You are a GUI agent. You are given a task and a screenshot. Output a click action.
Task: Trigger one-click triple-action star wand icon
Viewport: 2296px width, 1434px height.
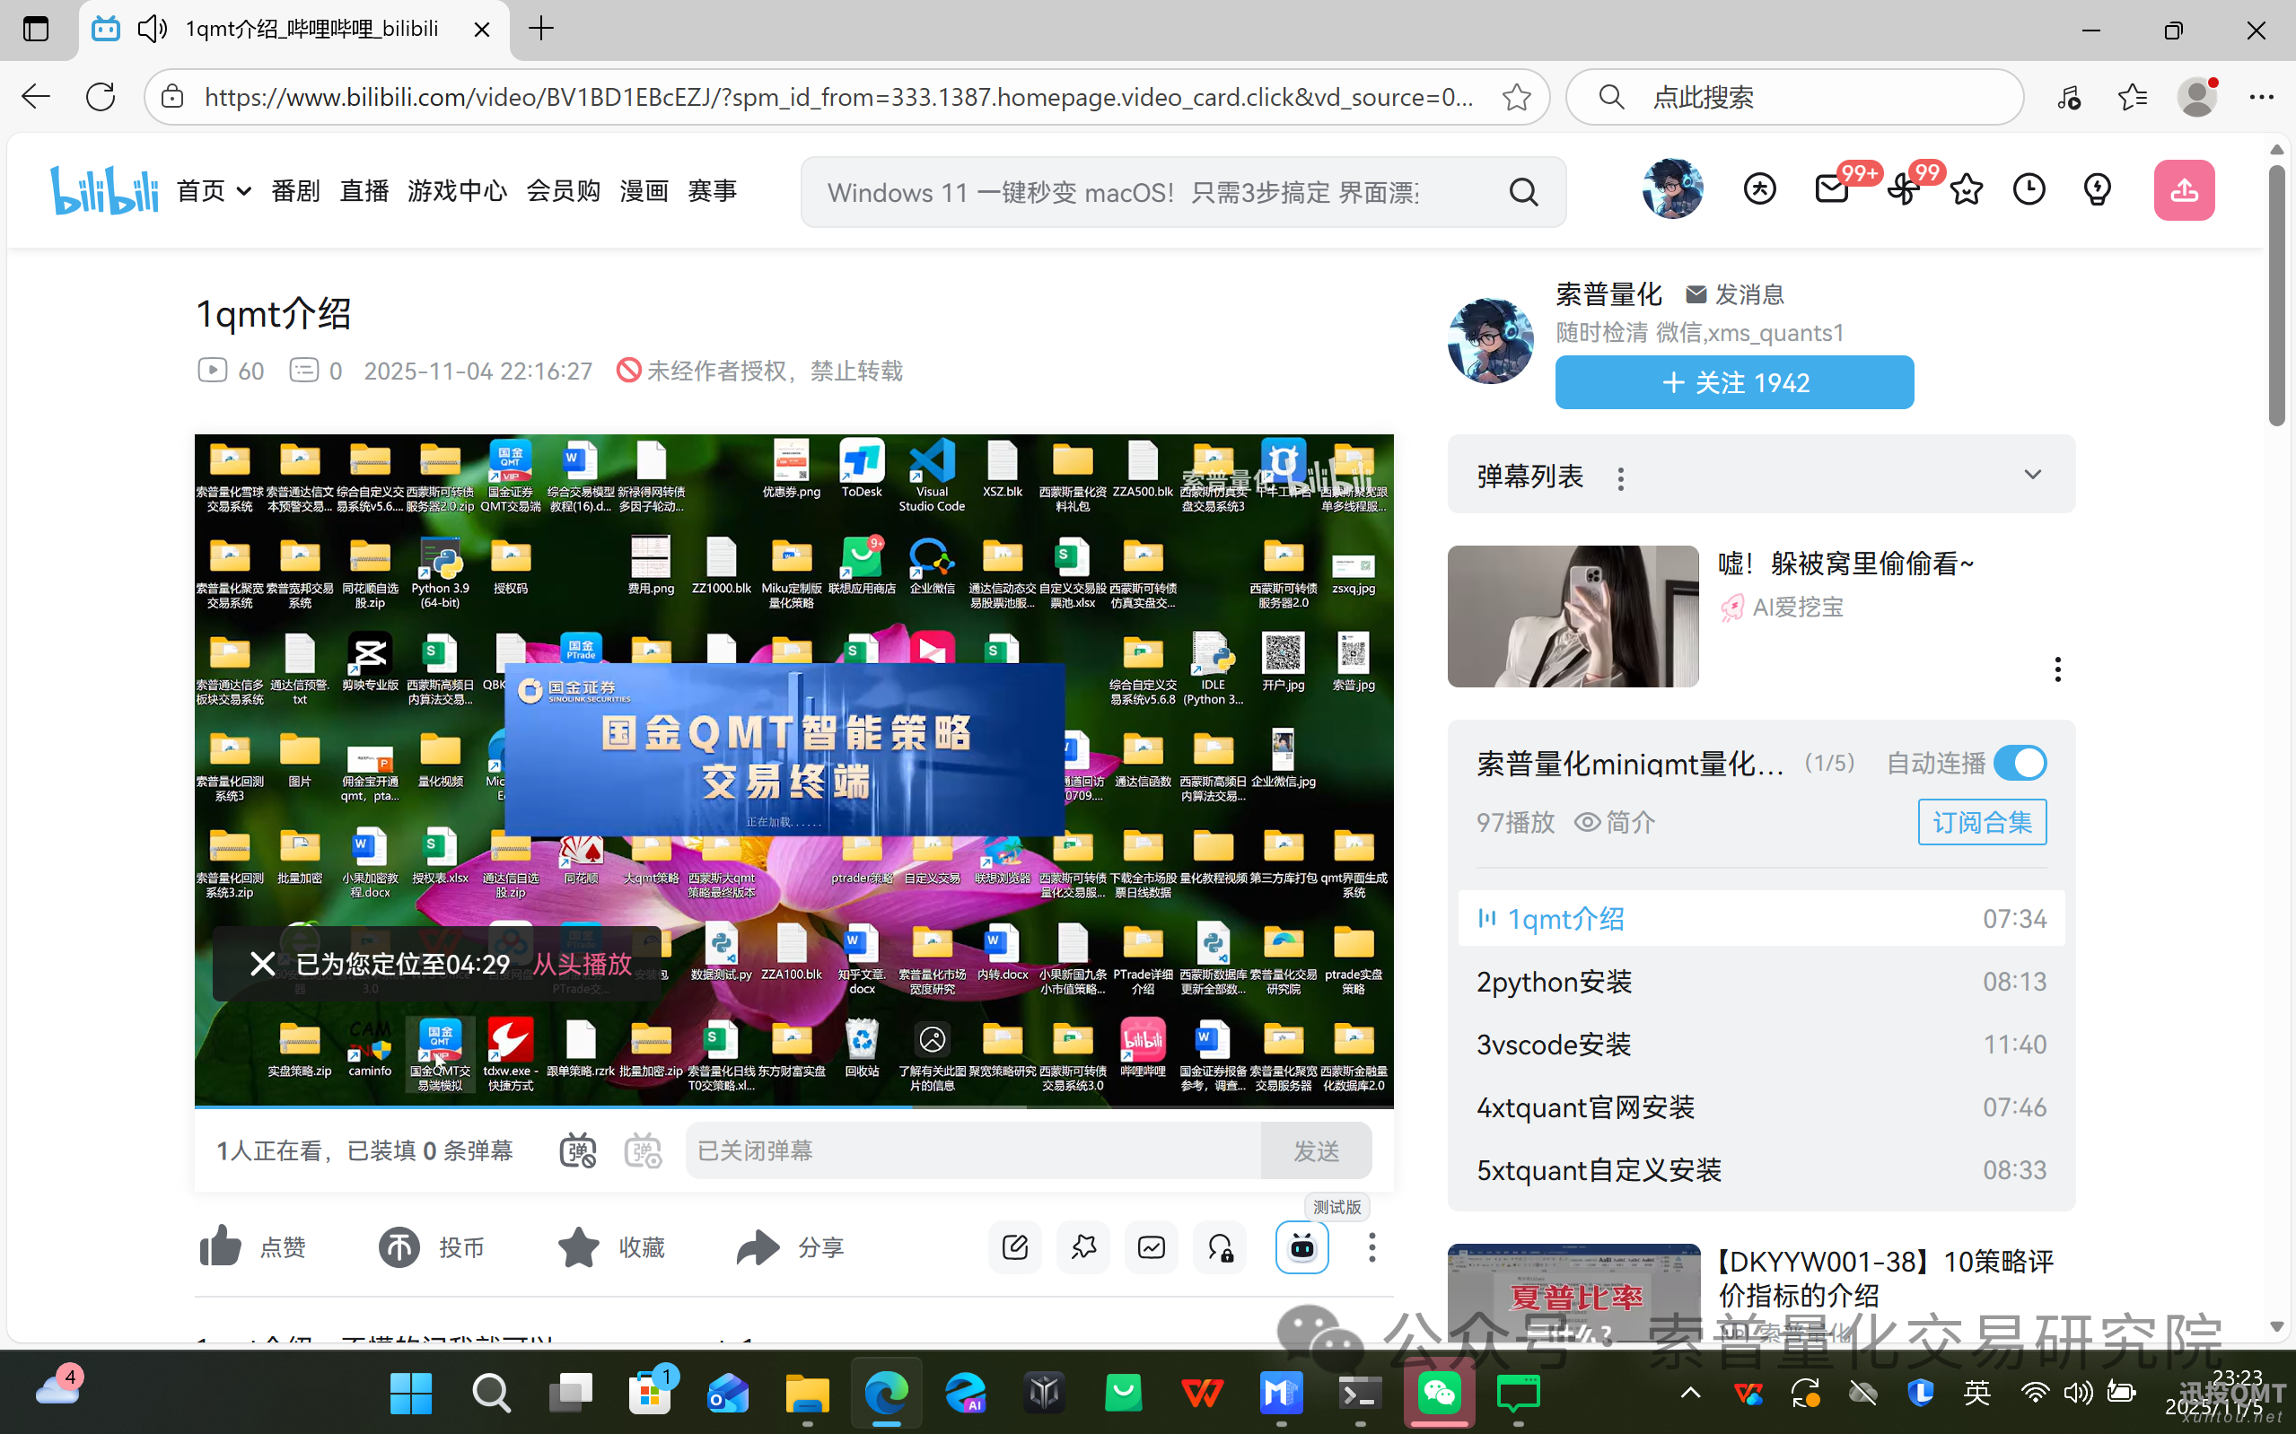[1083, 1247]
